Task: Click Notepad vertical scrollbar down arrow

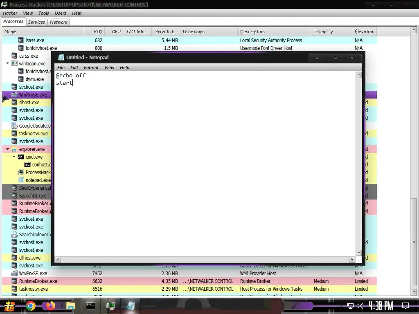Action: [x=359, y=253]
